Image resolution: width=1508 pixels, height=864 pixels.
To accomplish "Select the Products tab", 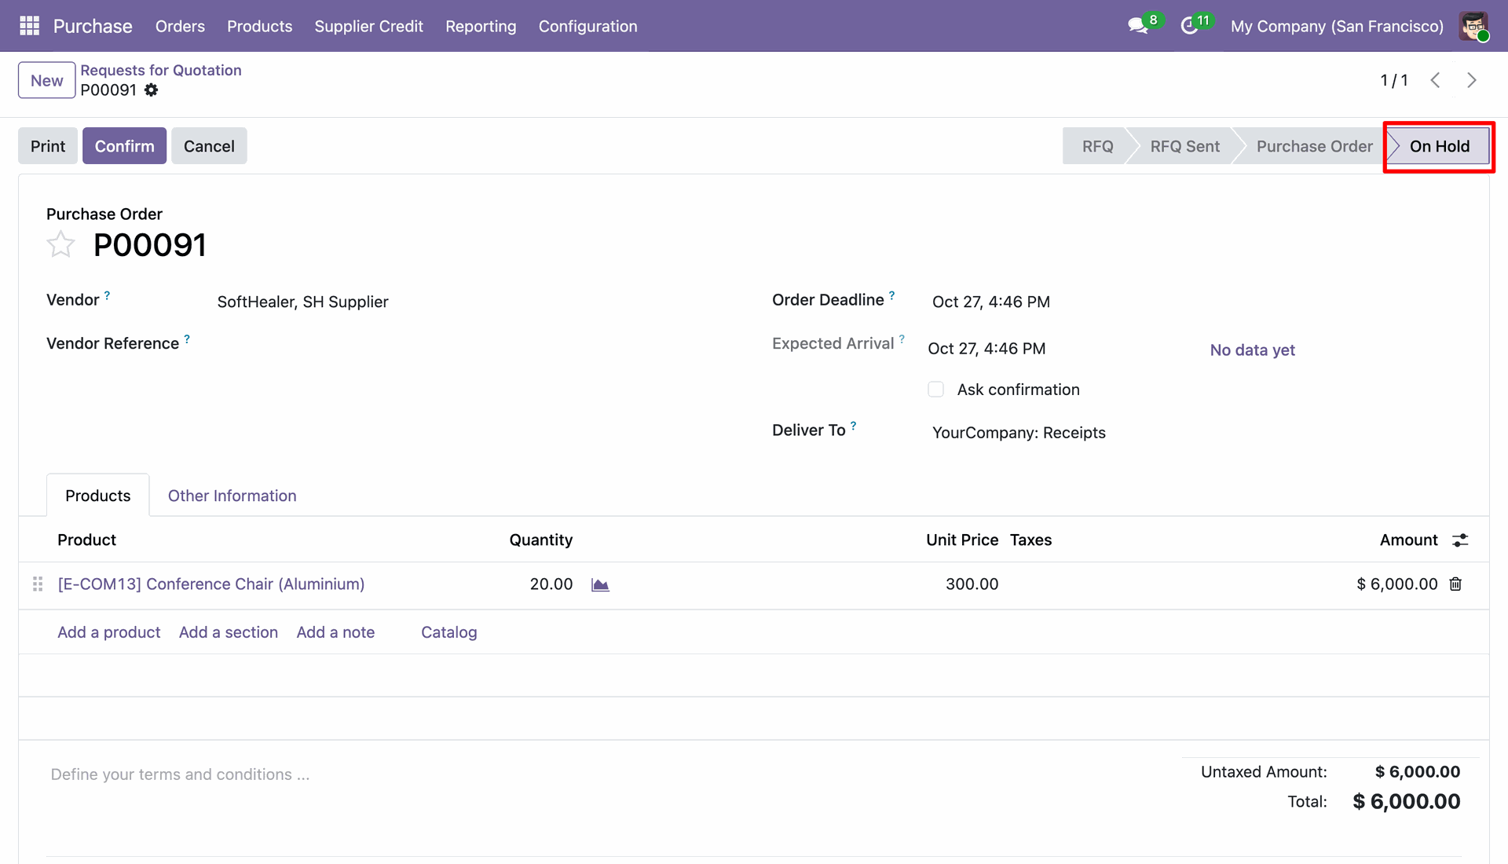I will click(x=97, y=496).
